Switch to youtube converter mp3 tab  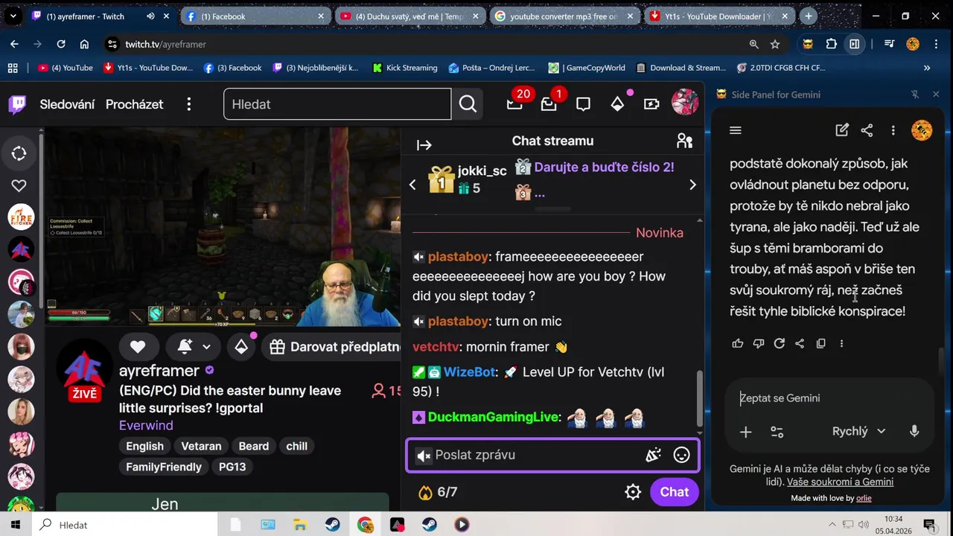[x=564, y=16]
